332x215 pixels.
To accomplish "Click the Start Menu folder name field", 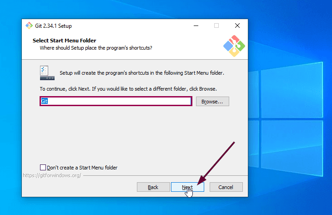I will pyautogui.click(x=116, y=101).
